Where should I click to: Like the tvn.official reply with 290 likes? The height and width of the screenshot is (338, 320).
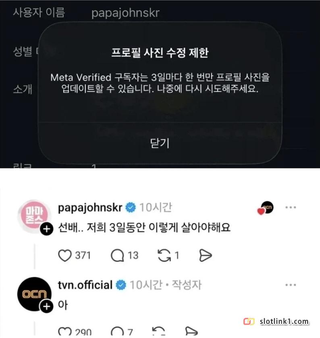pyautogui.click(x=65, y=332)
